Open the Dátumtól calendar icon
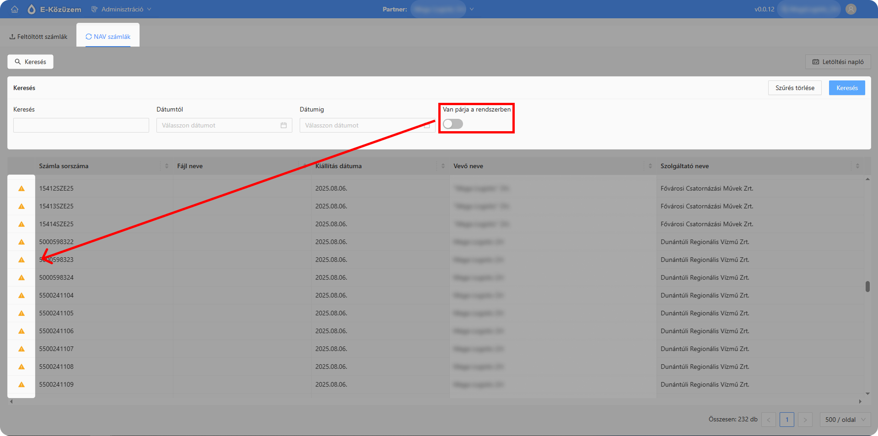The height and width of the screenshot is (436, 878). [284, 125]
